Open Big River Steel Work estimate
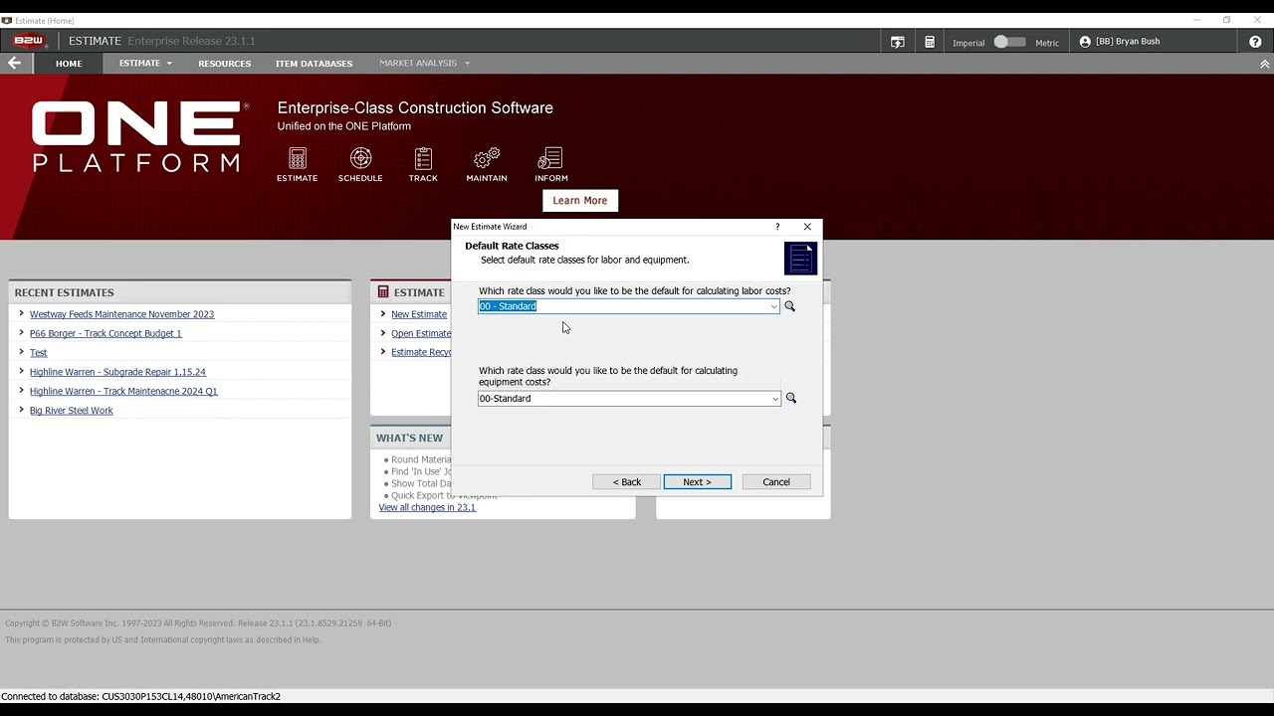This screenshot has width=1274, height=716. point(72,411)
